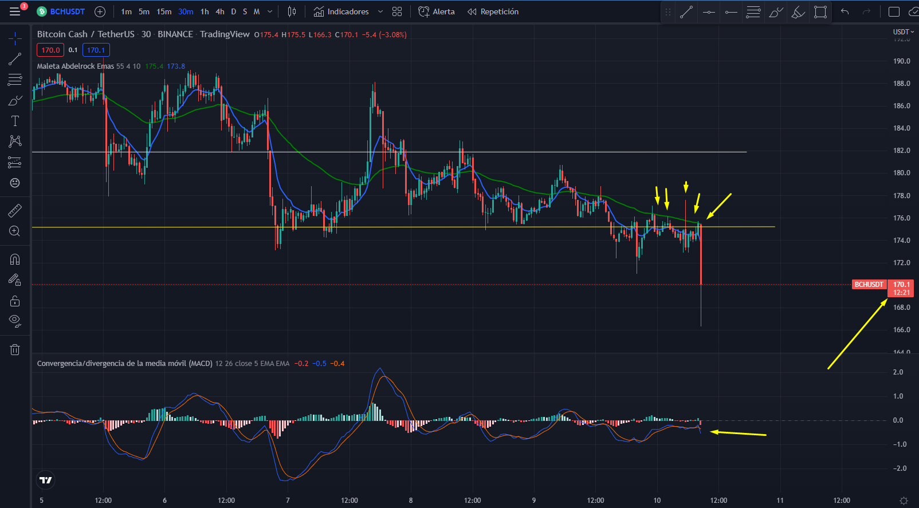This screenshot has height=508, width=919.
Task: Open the pattern tools in left sidebar
Action: pyautogui.click(x=15, y=141)
